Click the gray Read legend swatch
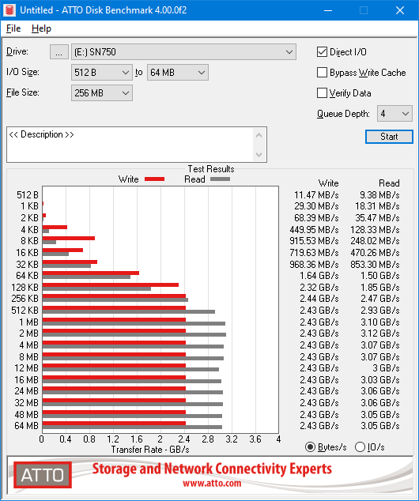Screen dimensions: 419x501 pos(221,179)
